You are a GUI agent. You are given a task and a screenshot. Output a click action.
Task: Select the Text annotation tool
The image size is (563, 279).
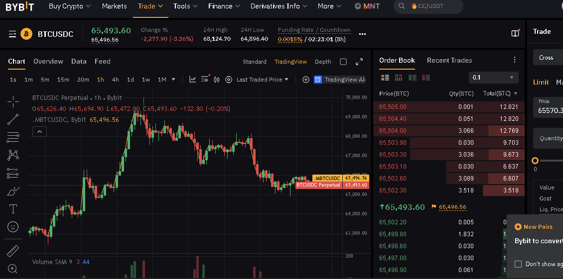point(13,209)
